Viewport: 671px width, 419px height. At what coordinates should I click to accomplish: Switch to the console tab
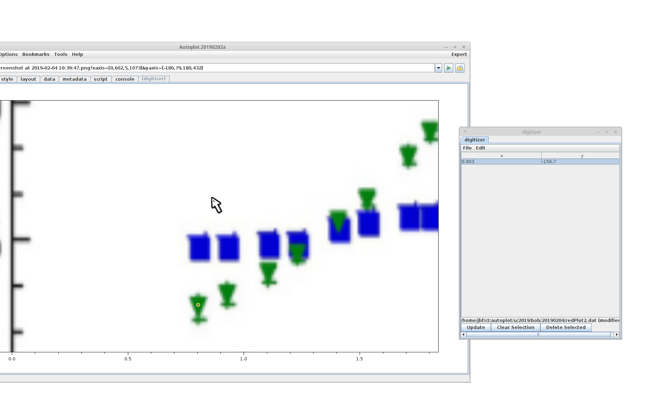tap(125, 79)
